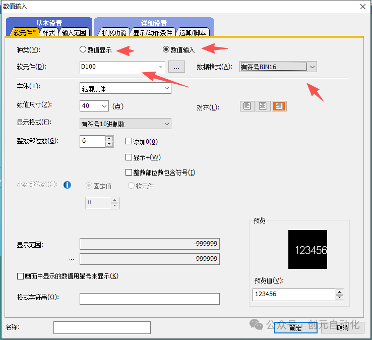Screen dimensions: 372x340
Task: Select right alignment icon
Action: pos(279,106)
